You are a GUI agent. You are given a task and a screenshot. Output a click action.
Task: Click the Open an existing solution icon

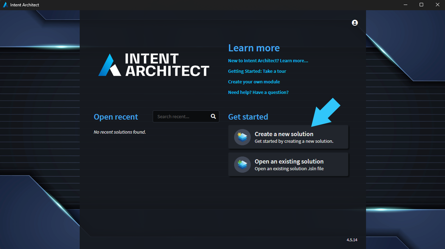(242, 164)
